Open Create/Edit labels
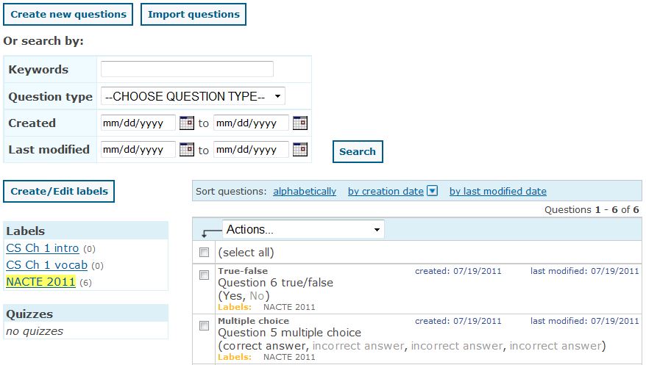The height and width of the screenshot is (365, 646). [x=59, y=191]
